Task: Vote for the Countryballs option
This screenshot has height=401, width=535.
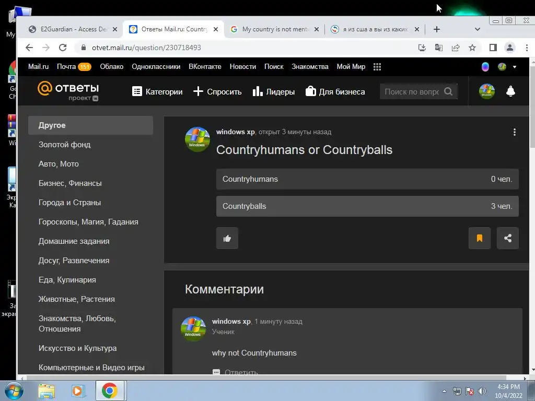Action: click(x=367, y=206)
